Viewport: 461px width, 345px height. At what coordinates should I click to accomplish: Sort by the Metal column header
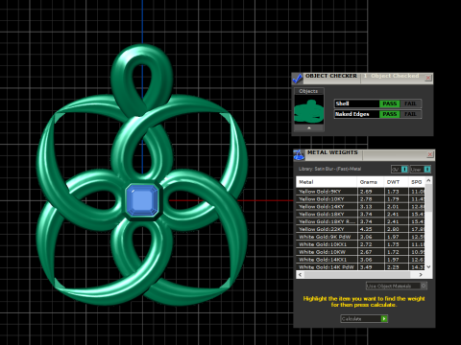[x=327, y=182]
